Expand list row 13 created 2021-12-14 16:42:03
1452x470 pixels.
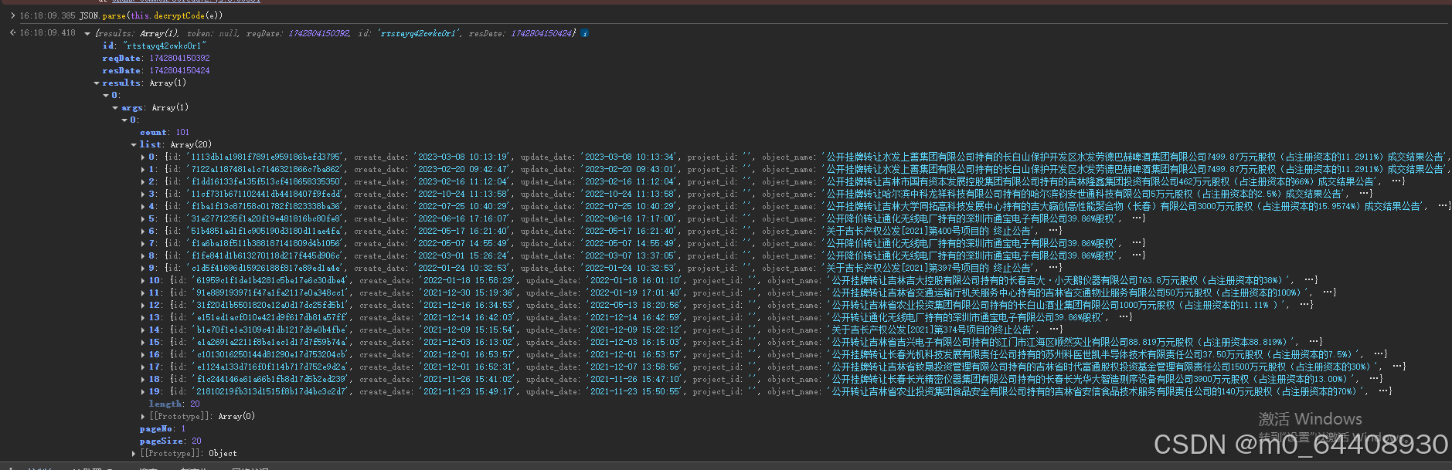pyautogui.click(x=143, y=318)
